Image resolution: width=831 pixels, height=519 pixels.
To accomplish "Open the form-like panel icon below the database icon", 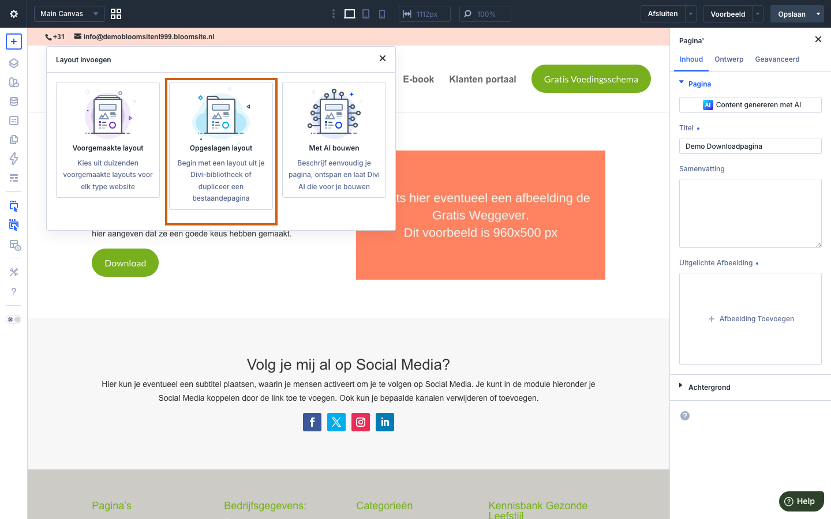I will click(14, 121).
